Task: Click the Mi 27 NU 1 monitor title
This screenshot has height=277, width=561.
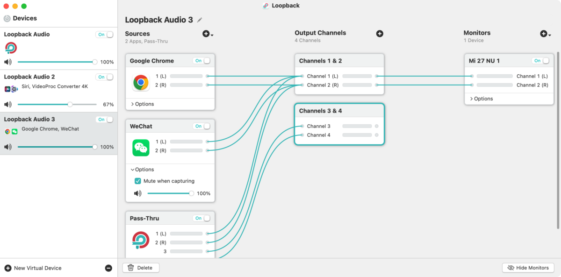Action: (x=484, y=61)
